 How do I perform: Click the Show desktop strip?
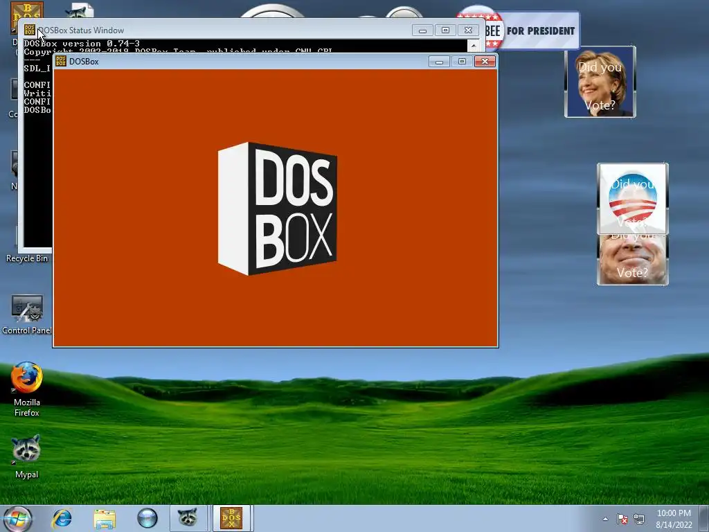click(704, 518)
